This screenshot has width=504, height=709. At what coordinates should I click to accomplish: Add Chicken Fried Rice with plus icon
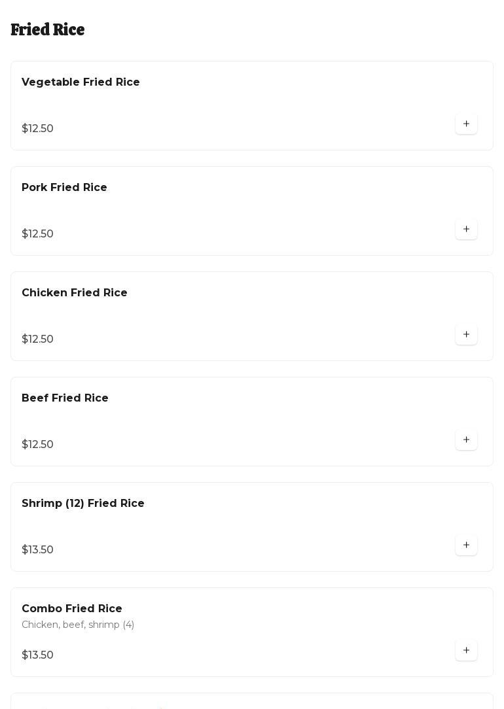pyautogui.click(x=466, y=335)
